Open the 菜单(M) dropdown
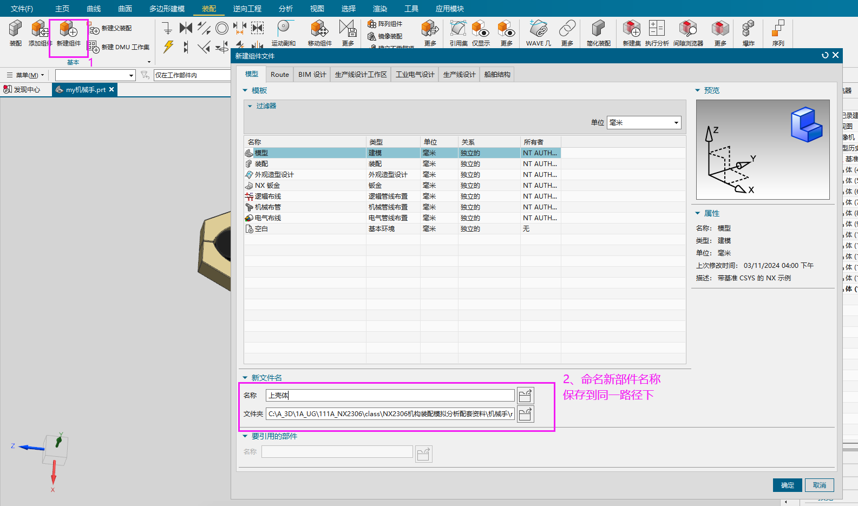This screenshot has width=858, height=506. 25,75
